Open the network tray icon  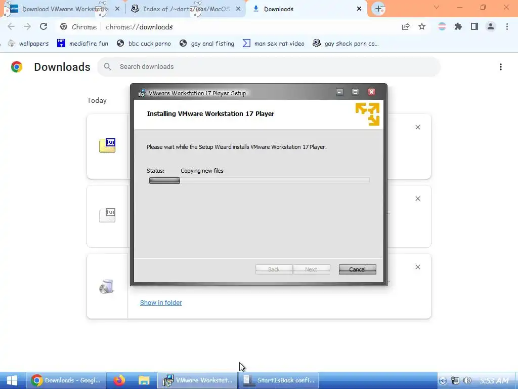pos(455,381)
